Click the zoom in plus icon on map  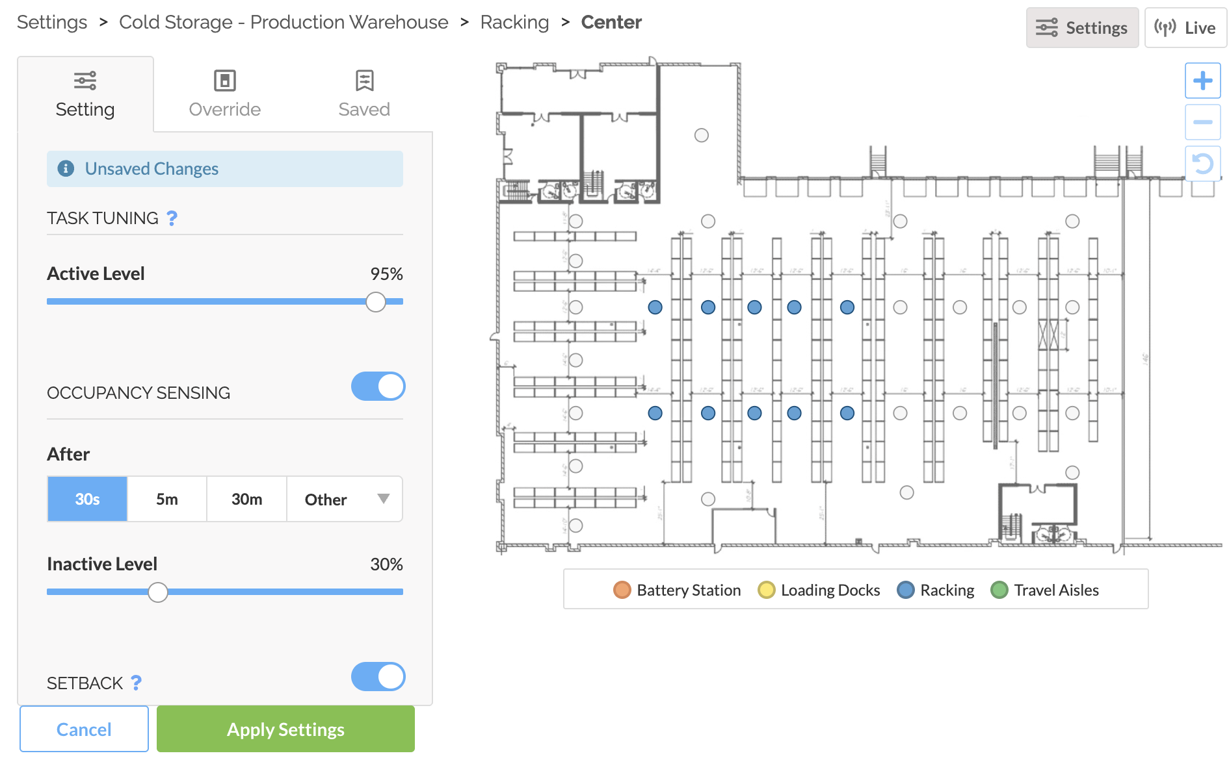click(1202, 81)
